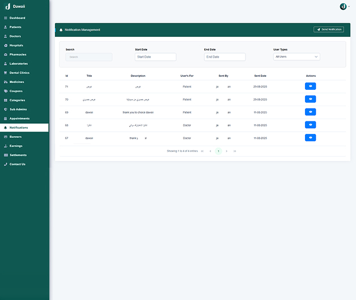Click the Description column header
The height and width of the screenshot is (300, 356).
tap(138, 76)
